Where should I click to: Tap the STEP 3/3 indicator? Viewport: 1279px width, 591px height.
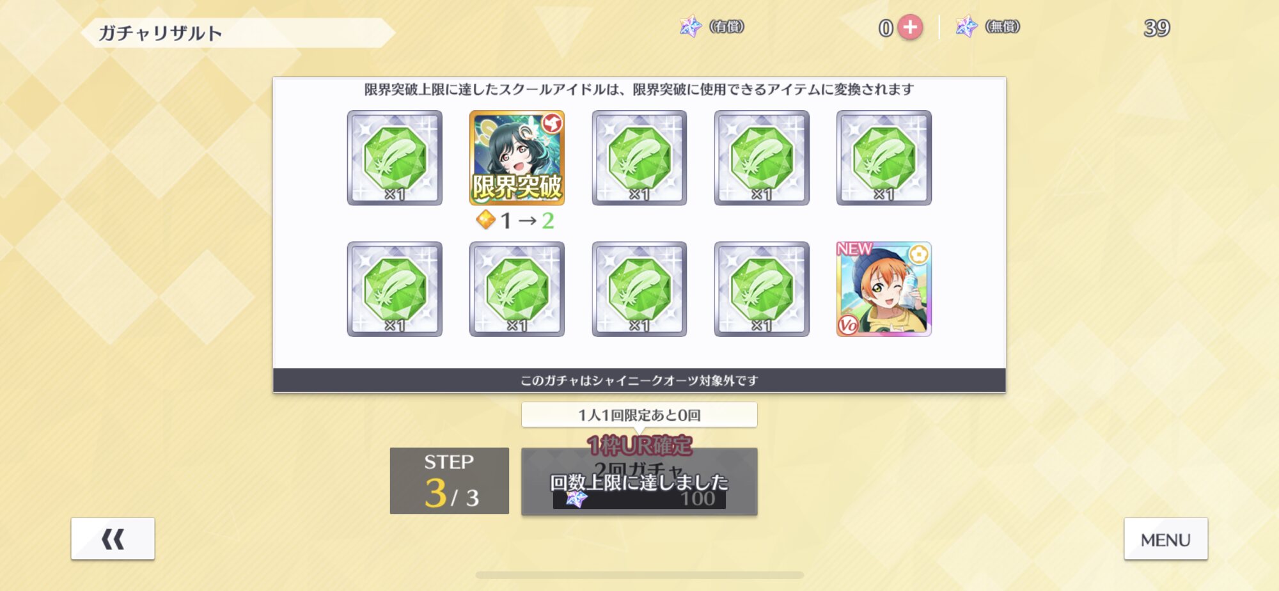(450, 481)
